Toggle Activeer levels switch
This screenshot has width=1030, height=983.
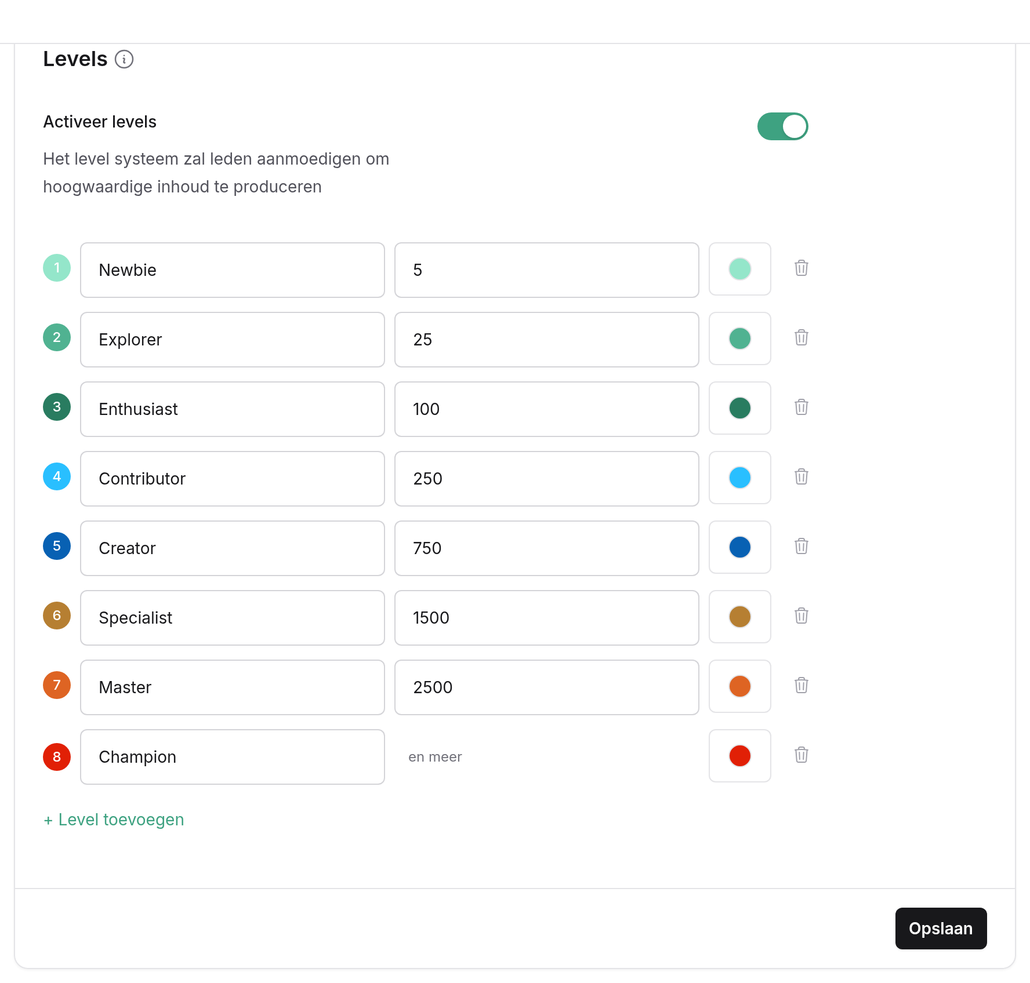(x=782, y=126)
